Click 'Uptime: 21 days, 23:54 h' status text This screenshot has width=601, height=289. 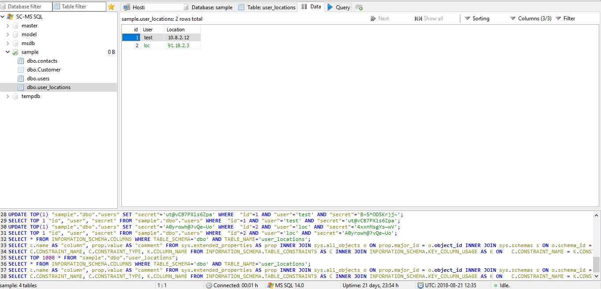370,285
